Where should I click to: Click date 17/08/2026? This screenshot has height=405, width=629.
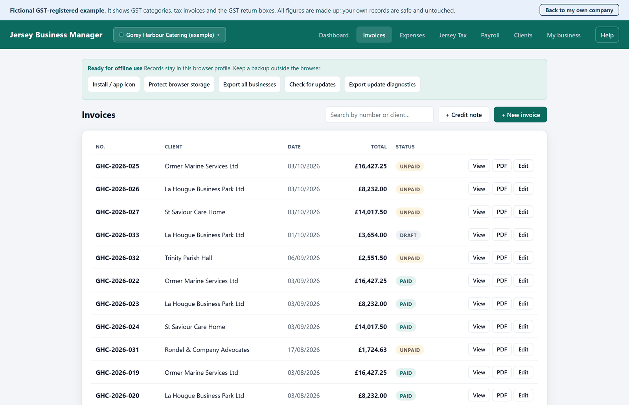(303, 350)
